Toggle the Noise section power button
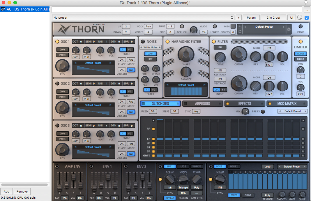The height and width of the screenshot is (201, 311). pyautogui.click(x=143, y=42)
